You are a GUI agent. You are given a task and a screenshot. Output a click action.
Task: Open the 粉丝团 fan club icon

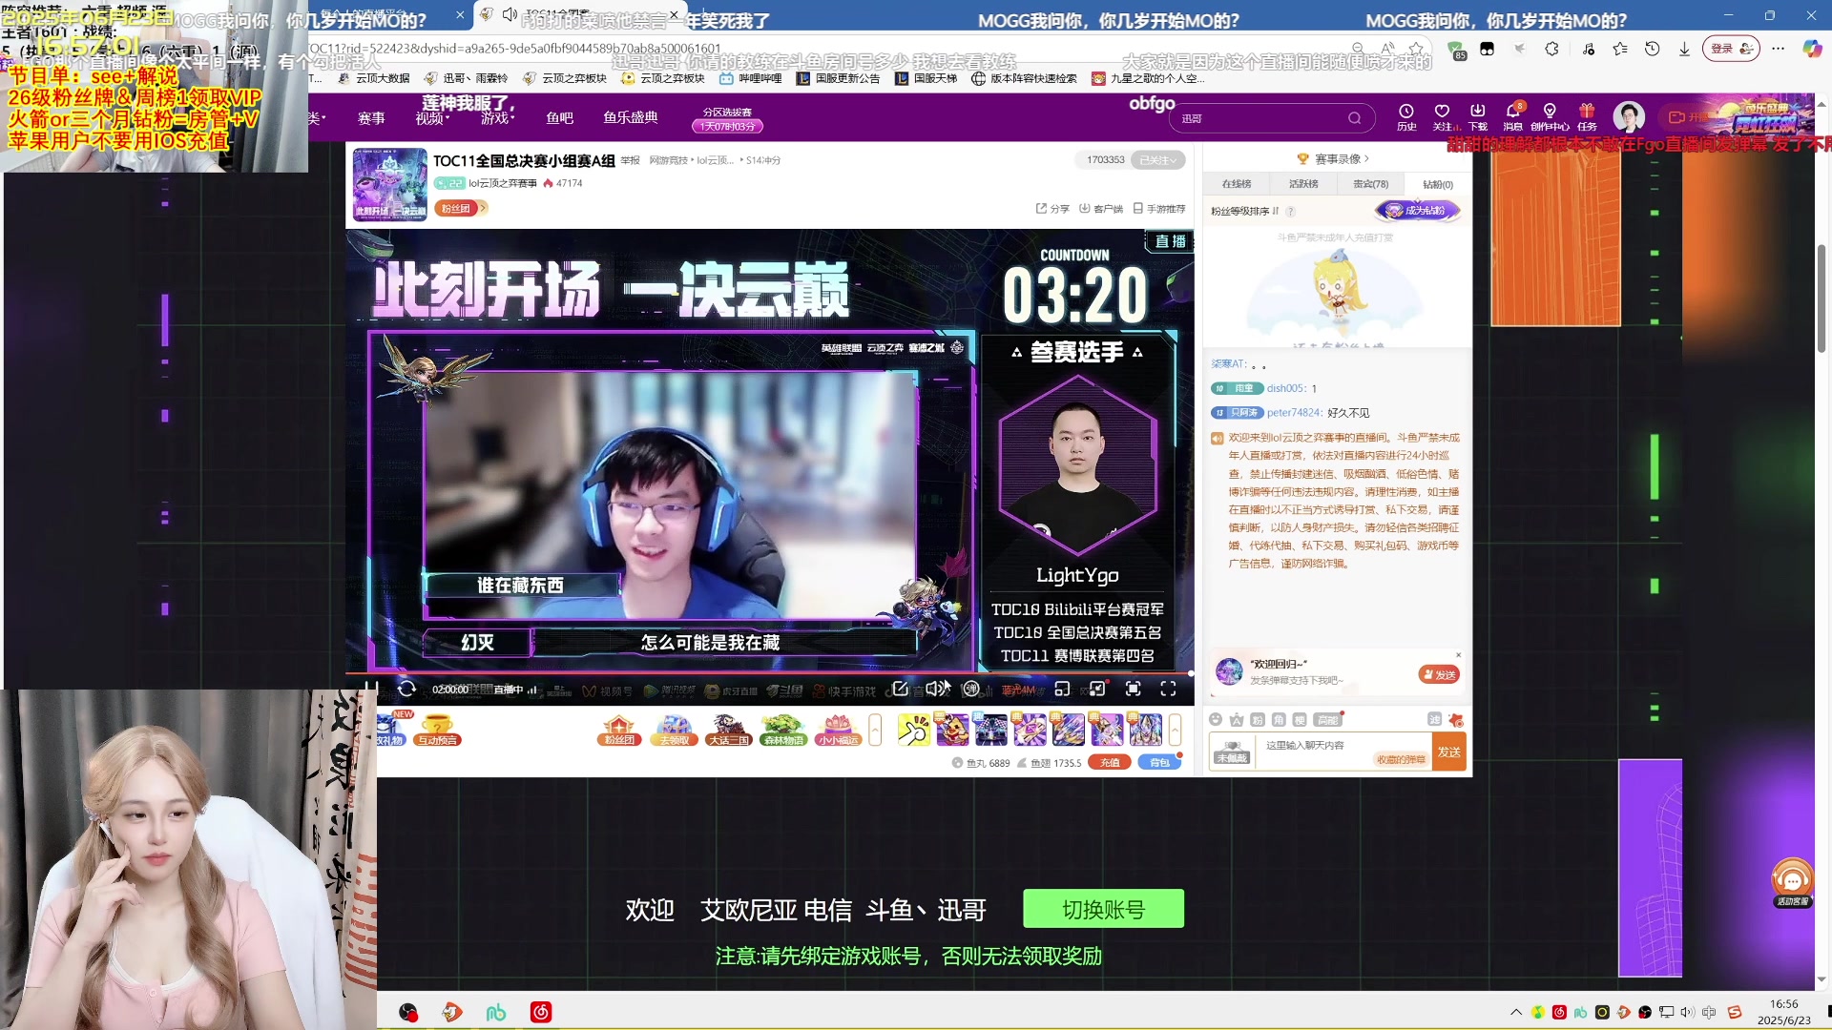[x=619, y=730]
